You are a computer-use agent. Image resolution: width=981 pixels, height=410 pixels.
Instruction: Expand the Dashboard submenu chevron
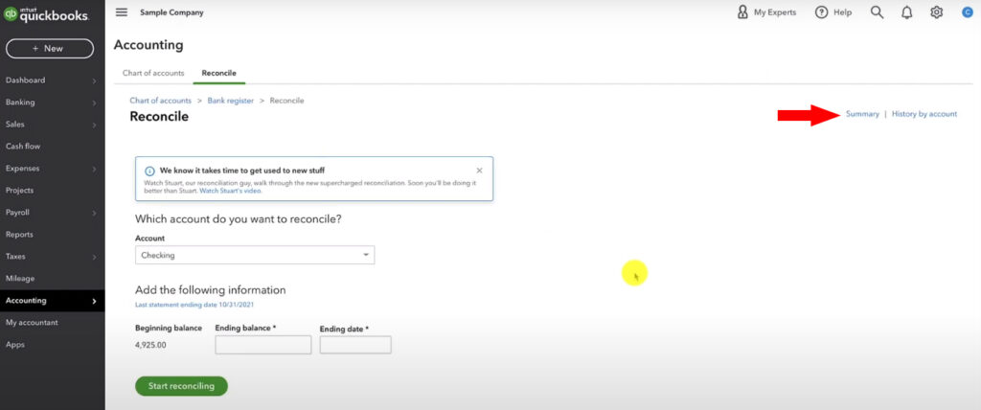point(94,80)
